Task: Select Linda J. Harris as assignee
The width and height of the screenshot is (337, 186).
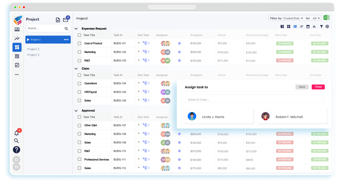Action: (219, 116)
